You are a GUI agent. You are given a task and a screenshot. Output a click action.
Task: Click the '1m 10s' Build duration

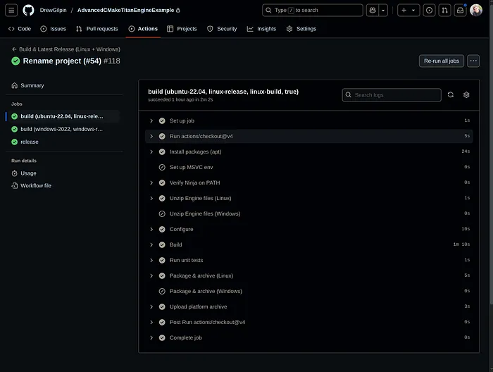point(461,244)
